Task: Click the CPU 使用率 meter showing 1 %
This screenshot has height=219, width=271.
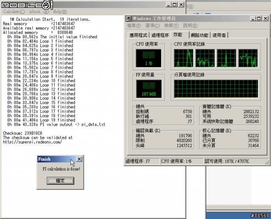Action: pyautogui.click(x=149, y=58)
